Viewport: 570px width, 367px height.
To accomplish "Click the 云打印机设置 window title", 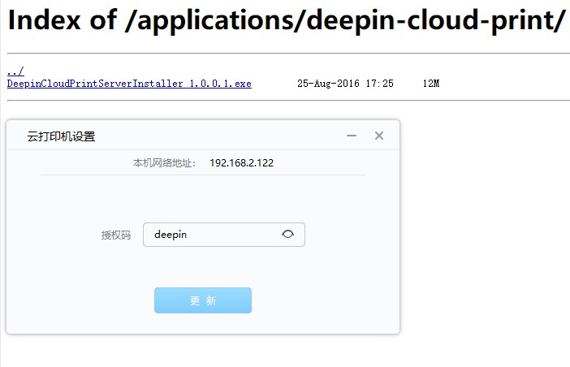I will (x=61, y=136).
